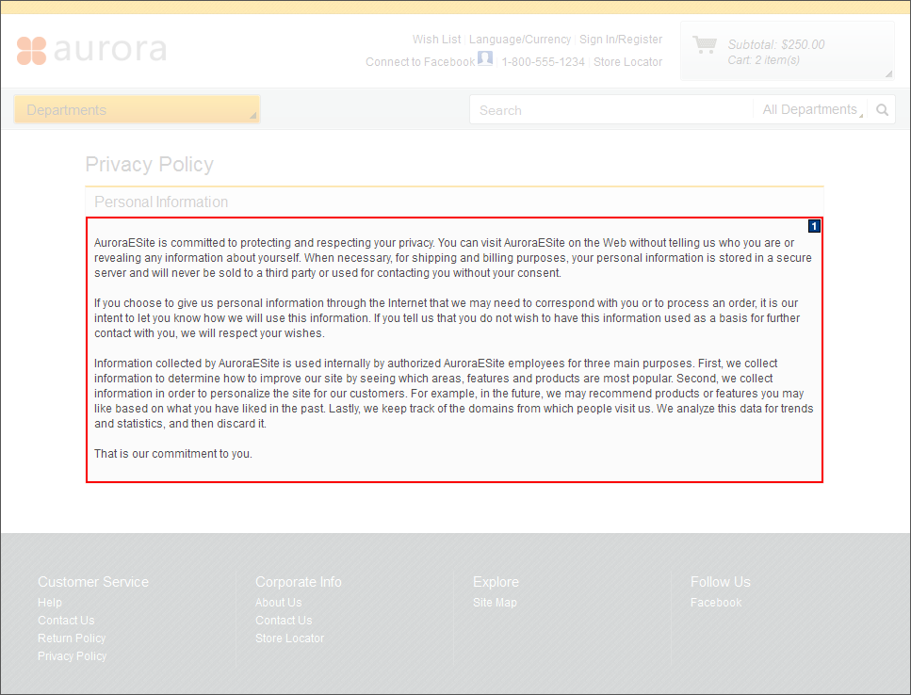
Task: Open the All Departments search filter
Action: [x=813, y=110]
